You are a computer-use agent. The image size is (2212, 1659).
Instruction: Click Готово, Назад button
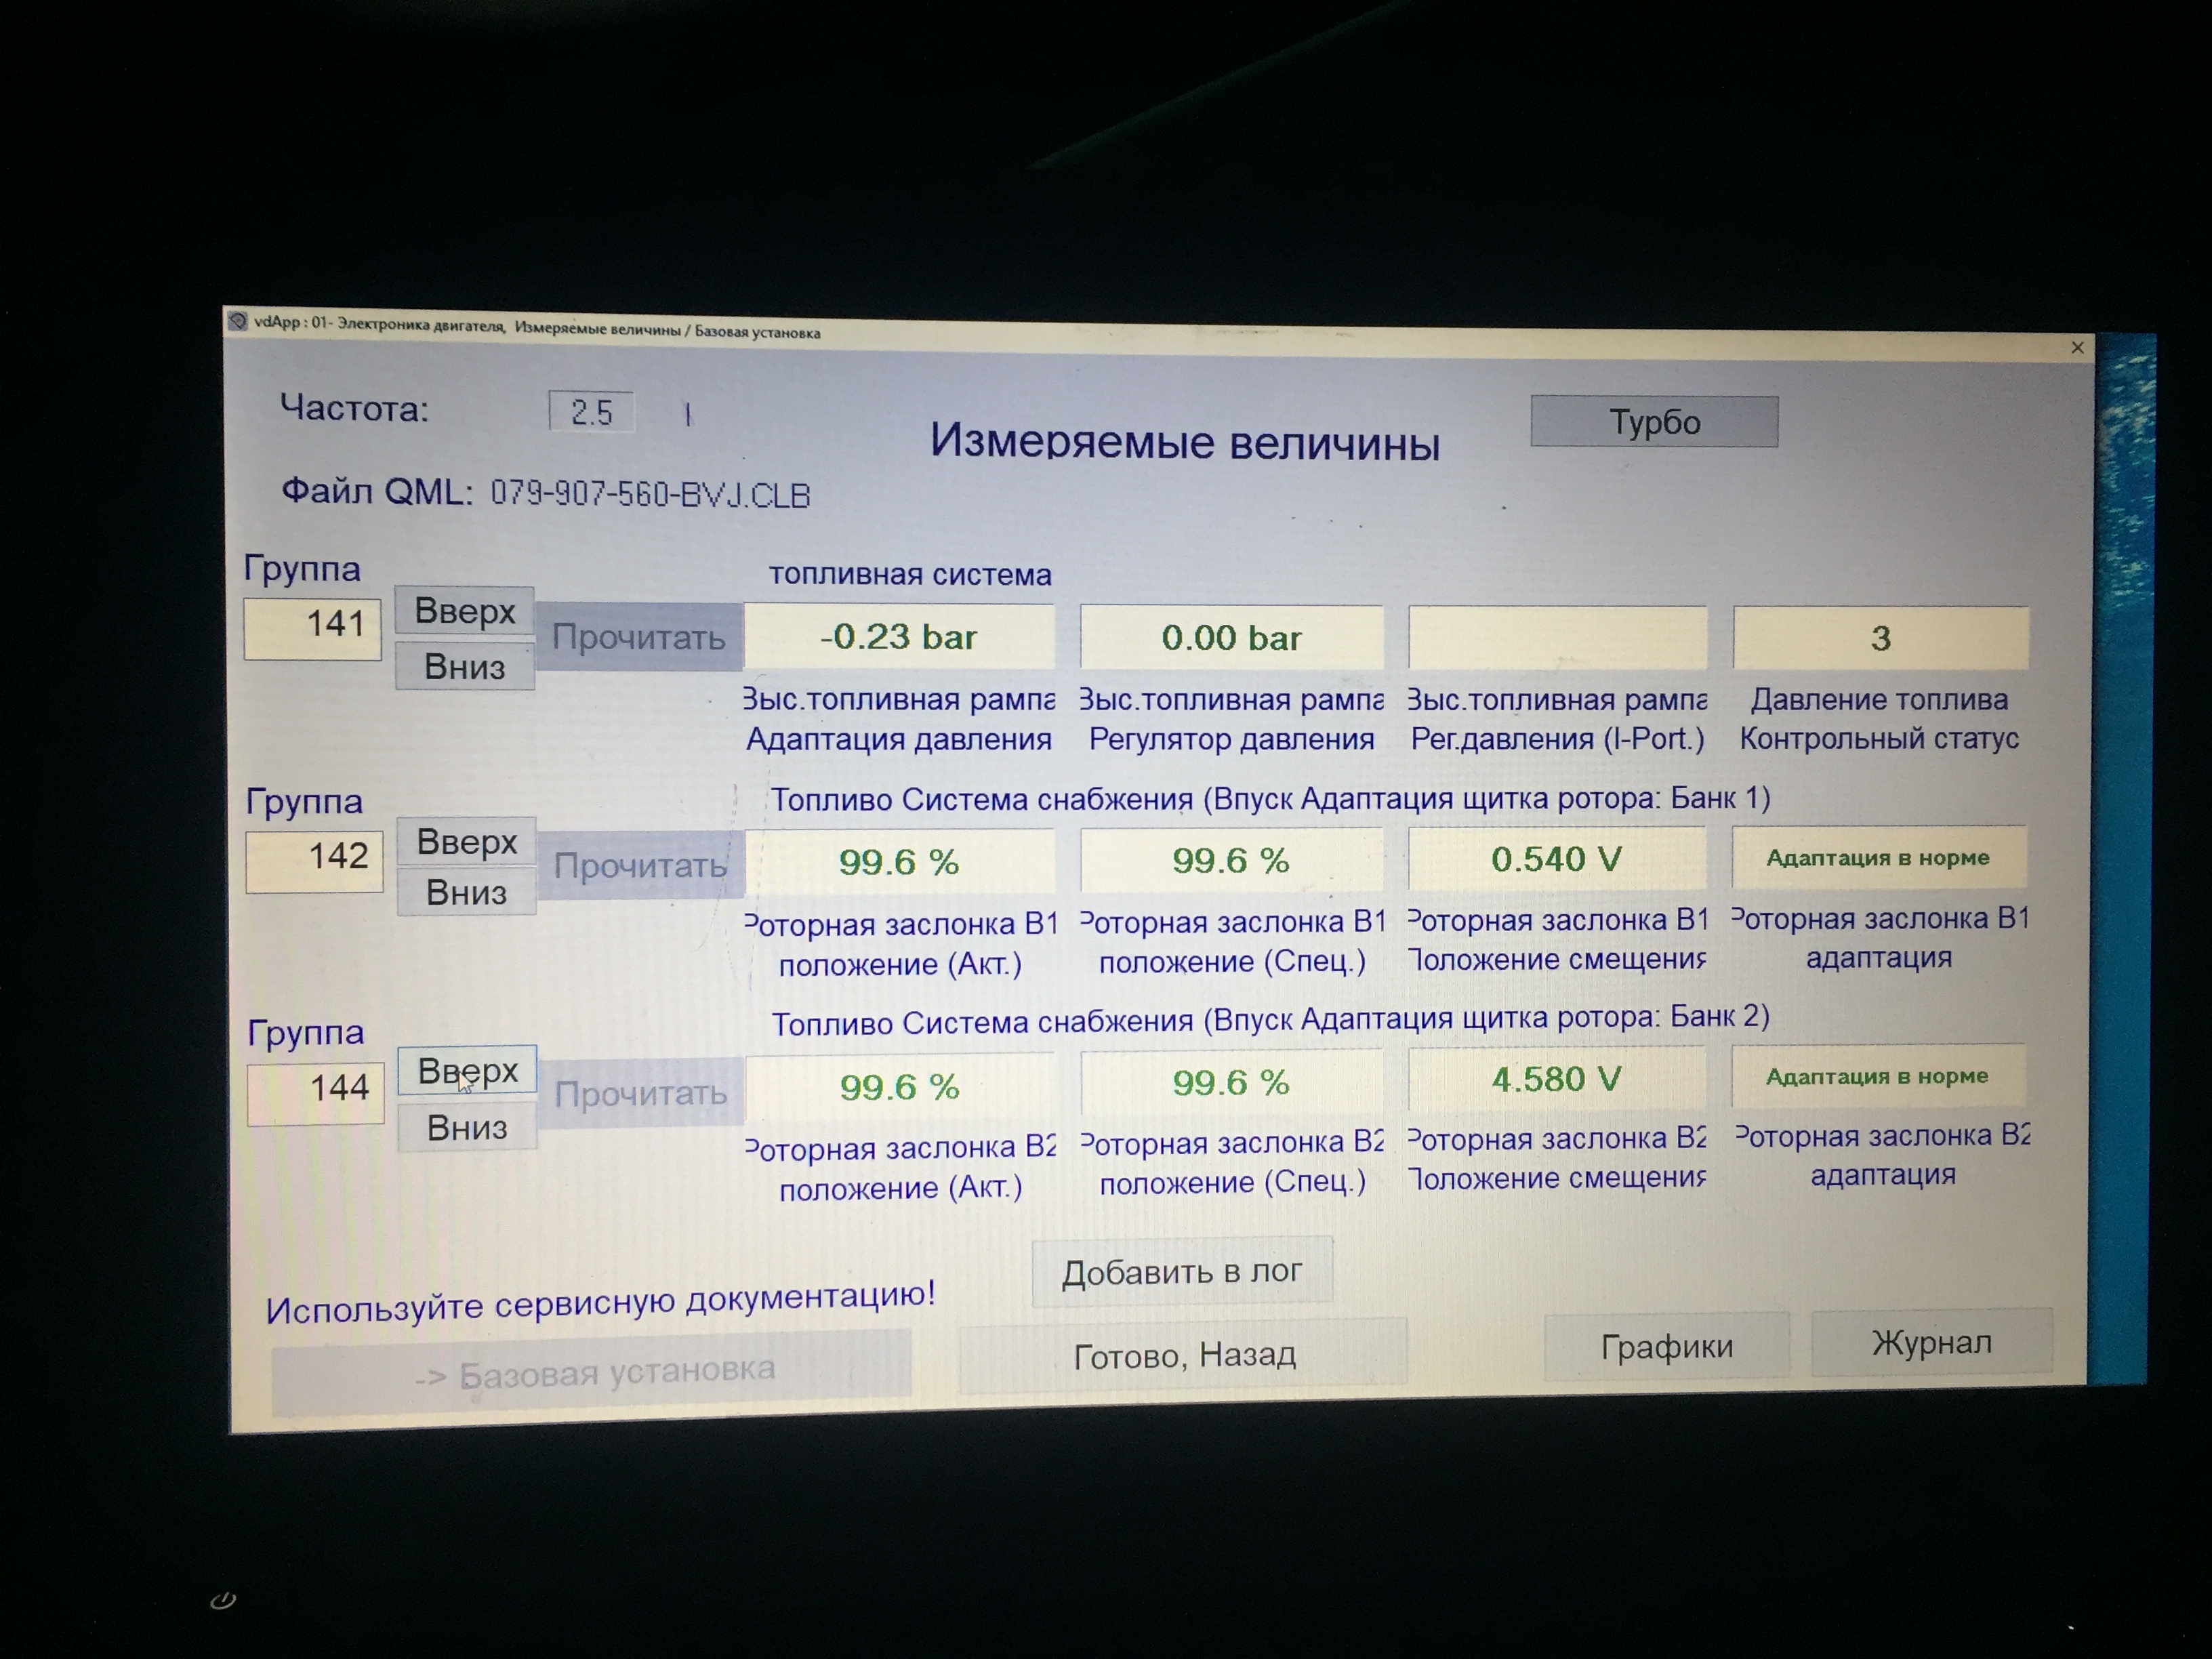pos(1183,1355)
